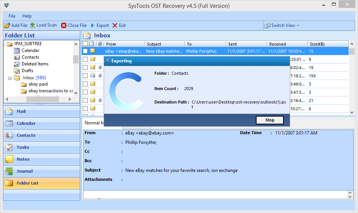Viewport: 358px width, 213px height.
Task: Check the box for the eBay email row
Action: pyautogui.click(x=85, y=51)
